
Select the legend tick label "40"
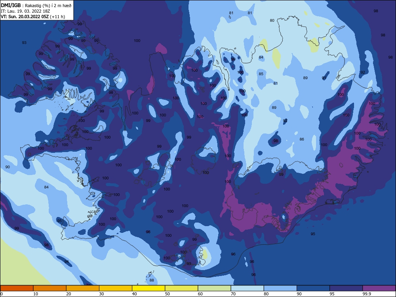[134, 294]
